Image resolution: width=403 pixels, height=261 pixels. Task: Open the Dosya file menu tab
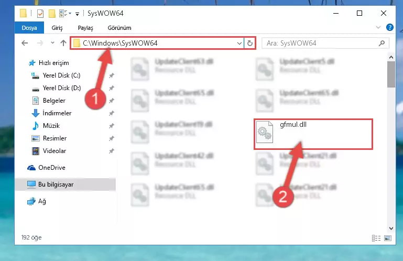[x=29, y=28]
